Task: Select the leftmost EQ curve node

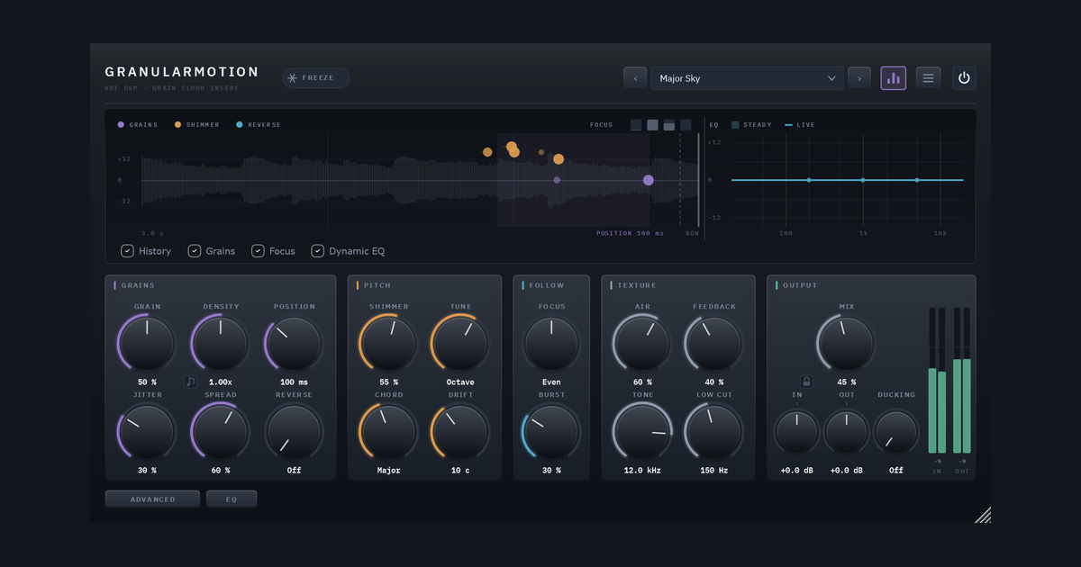Action: click(809, 180)
